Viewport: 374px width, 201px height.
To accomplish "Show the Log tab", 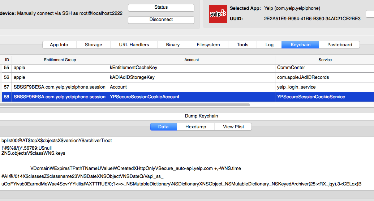I will (269, 44).
